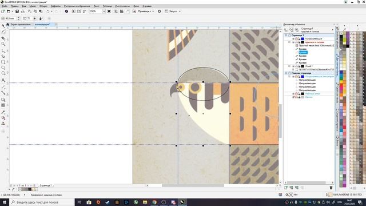Screen dimensions: 366x206
Task: Select the Connector tool
Action: point(3,93)
